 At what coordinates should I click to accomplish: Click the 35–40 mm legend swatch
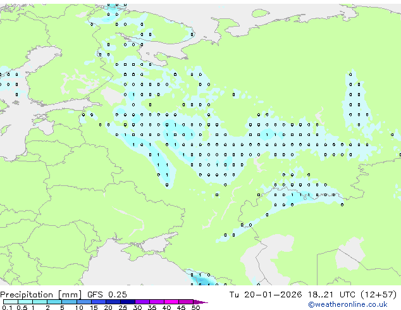pos(157,302)
